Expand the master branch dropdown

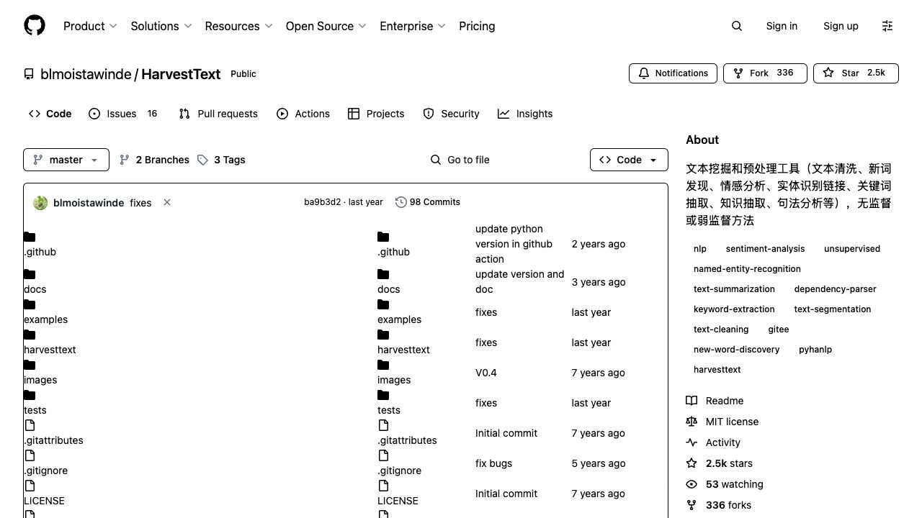point(66,160)
